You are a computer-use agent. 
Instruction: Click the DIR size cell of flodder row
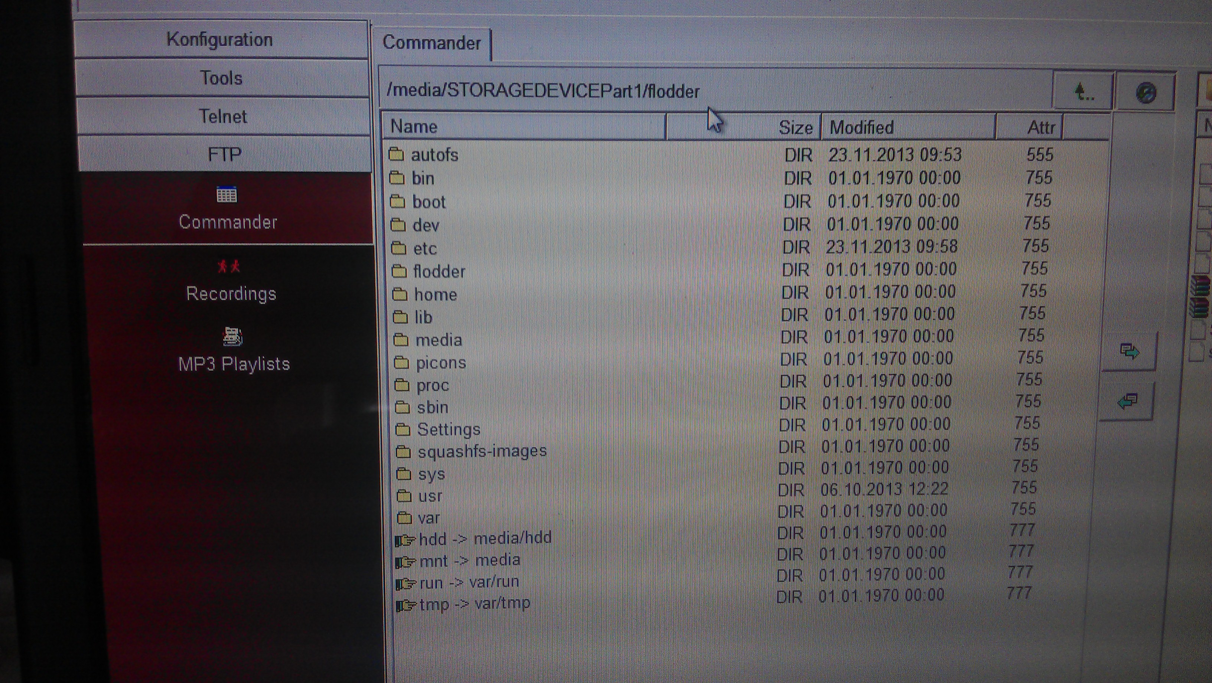796,269
